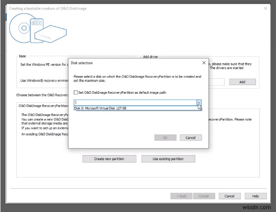The height and width of the screenshot is (212, 276).
Task: Click the Base group label
Action: point(22,56)
